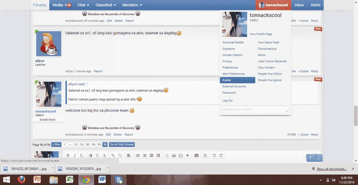Open Conversations in the account menu
Image resolution: width=358 pixels, height=185 pixels.
pos(267,49)
